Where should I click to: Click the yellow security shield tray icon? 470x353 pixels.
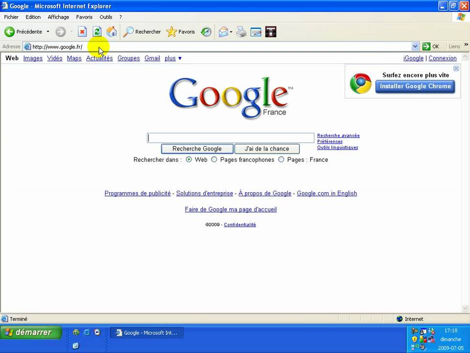[415, 339]
